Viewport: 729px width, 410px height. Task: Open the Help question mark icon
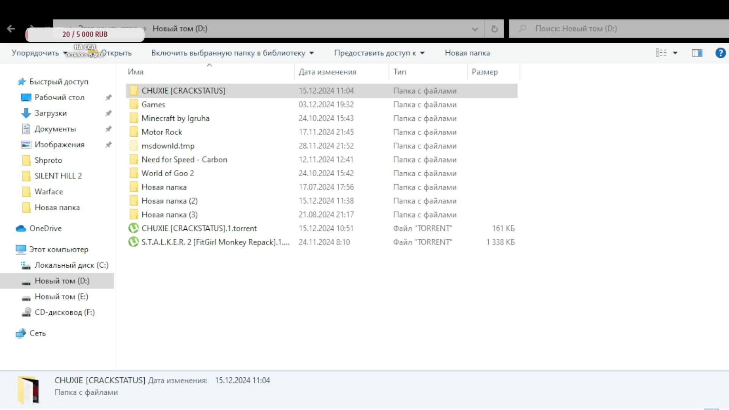(720, 53)
